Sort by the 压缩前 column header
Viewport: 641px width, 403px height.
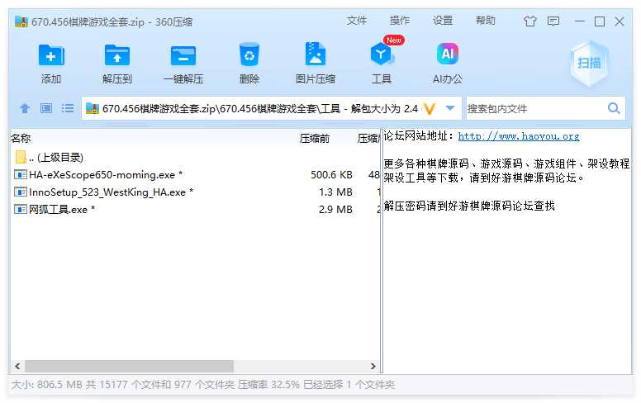tap(315, 139)
